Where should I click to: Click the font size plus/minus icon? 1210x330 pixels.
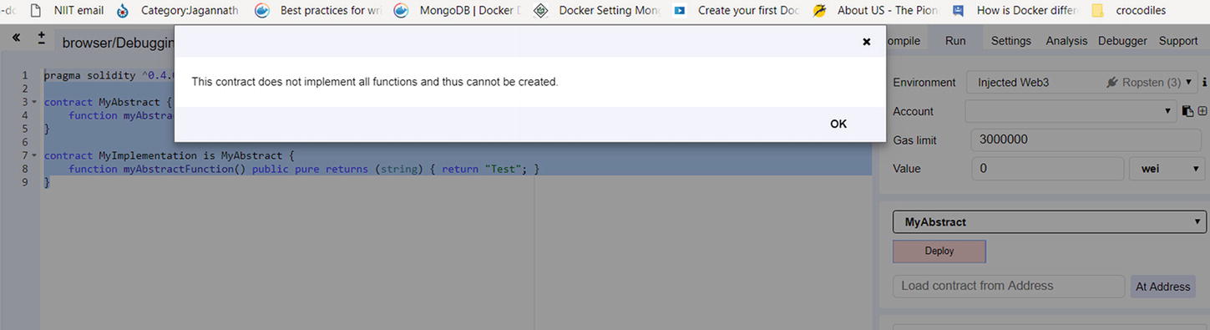pos(42,38)
